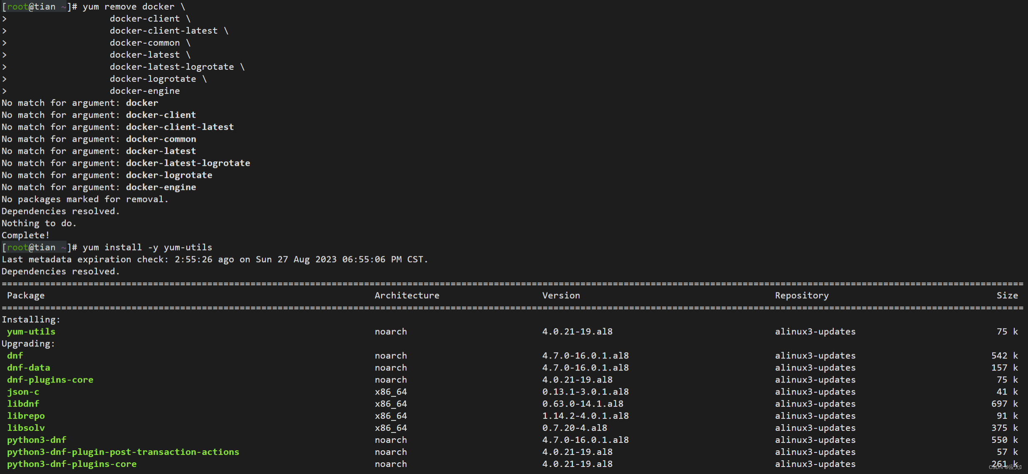Click the 'libdnf' package name
Image resolution: width=1028 pixels, height=474 pixels.
pos(23,404)
